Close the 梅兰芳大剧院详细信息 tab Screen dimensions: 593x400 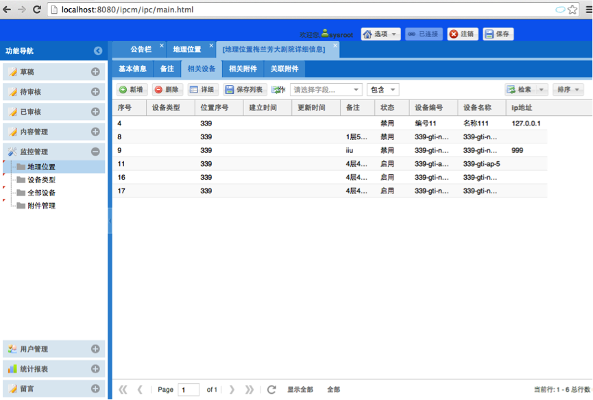pyautogui.click(x=335, y=45)
